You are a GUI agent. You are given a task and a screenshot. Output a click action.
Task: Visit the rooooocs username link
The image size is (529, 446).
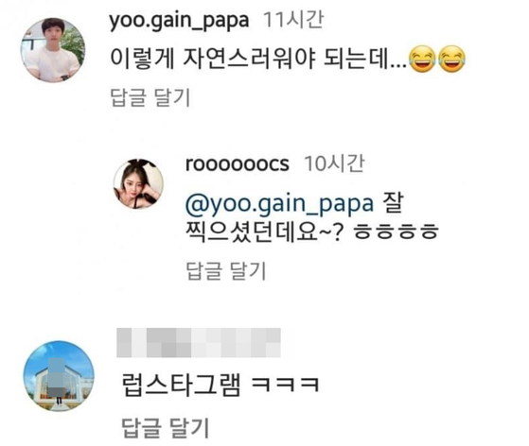tap(238, 164)
